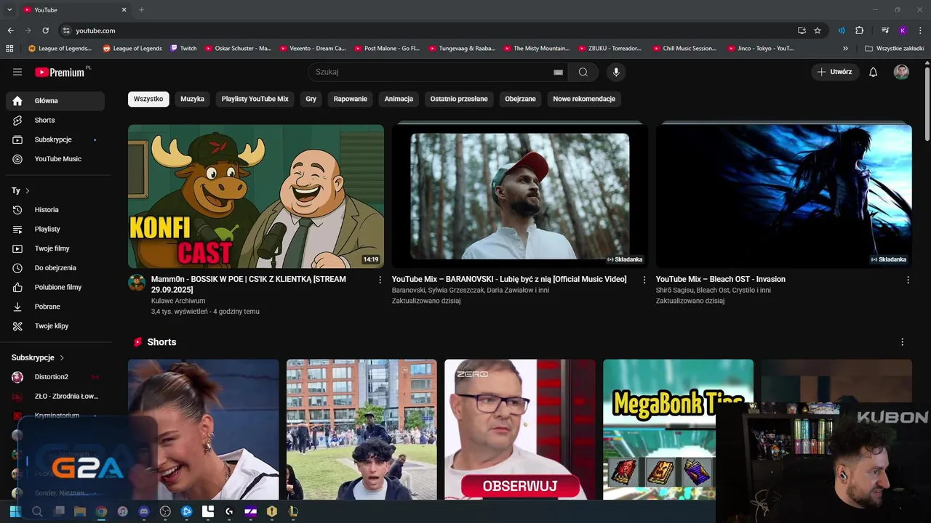
Task: Open the Kulawe Archiwum channel link
Action: 178,301
